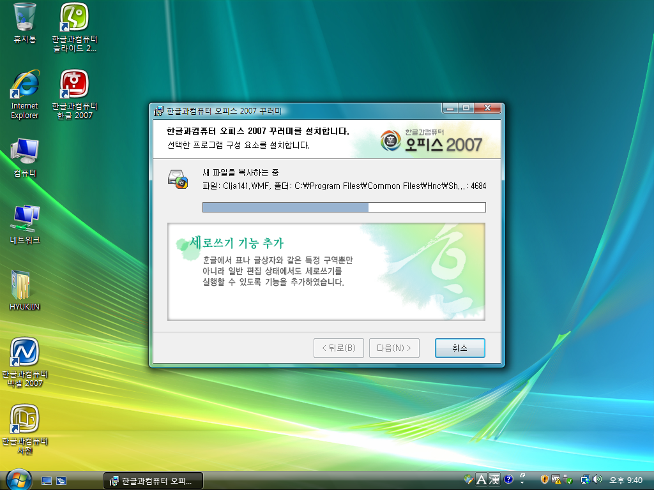Click the disk copy status icon
The width and height of the screenshot is (654, 490).
[178, 179]
